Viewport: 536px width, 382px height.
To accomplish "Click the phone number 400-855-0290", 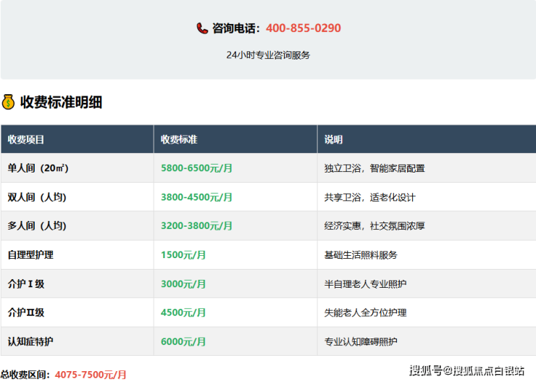I will (303, 28).
